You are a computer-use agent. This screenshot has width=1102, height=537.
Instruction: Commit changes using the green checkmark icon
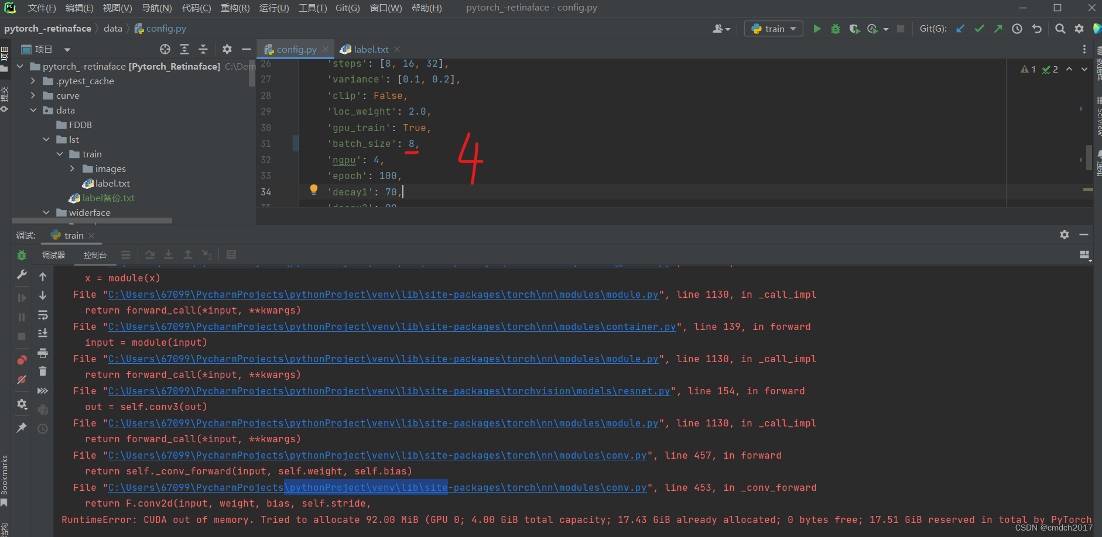point(980,28)
